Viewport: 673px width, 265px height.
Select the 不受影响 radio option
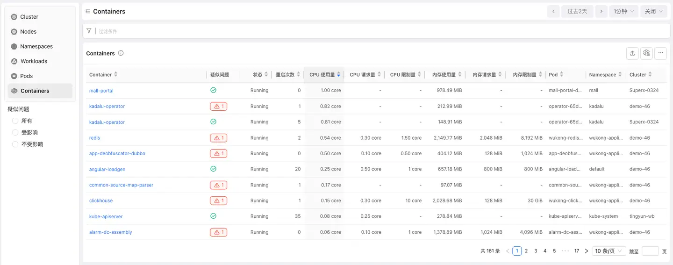pyautogui.click(x=15, y=144)
